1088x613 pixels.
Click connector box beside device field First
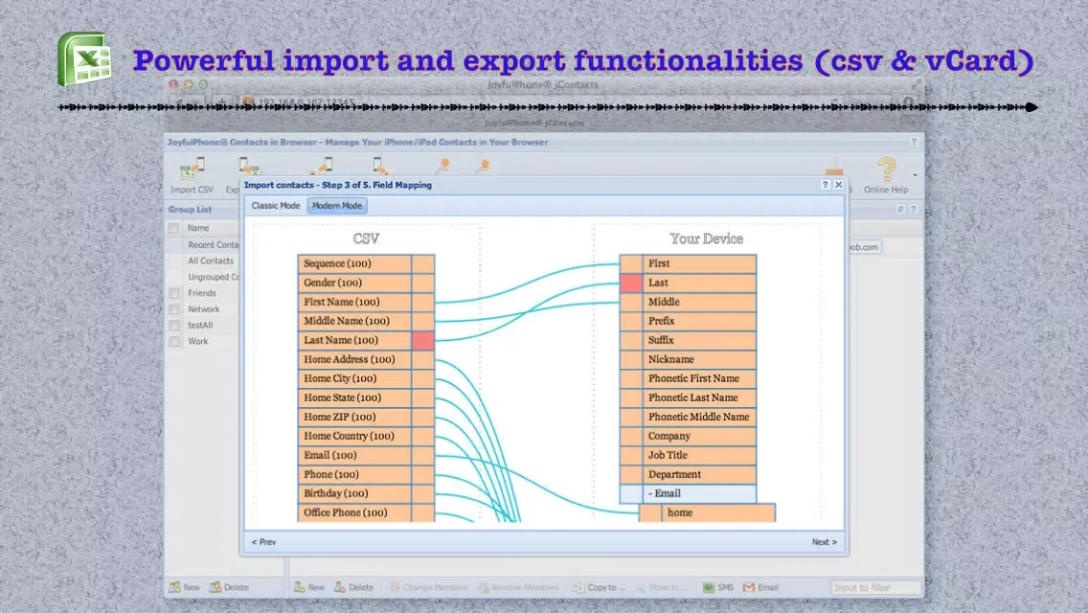631,263
